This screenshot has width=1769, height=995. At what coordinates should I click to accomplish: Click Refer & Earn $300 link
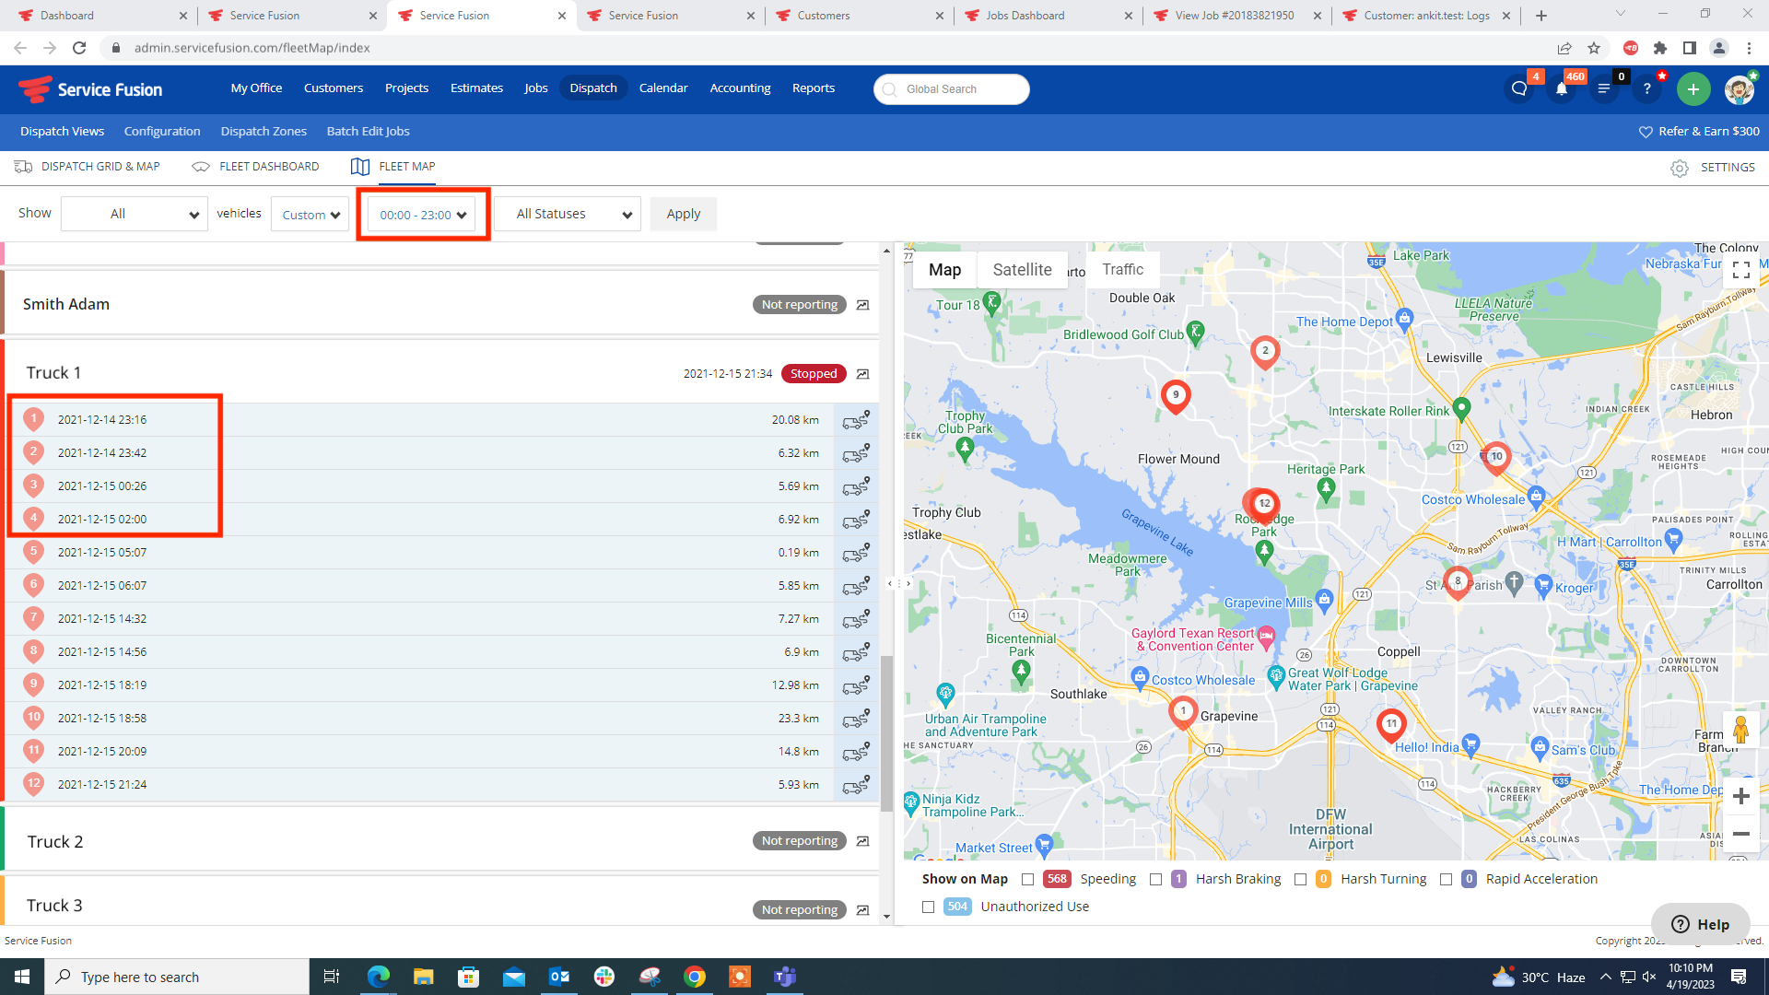point(1699,132)
